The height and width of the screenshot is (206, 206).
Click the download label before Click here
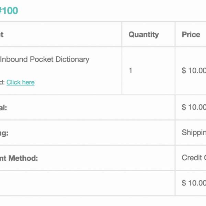2,82
